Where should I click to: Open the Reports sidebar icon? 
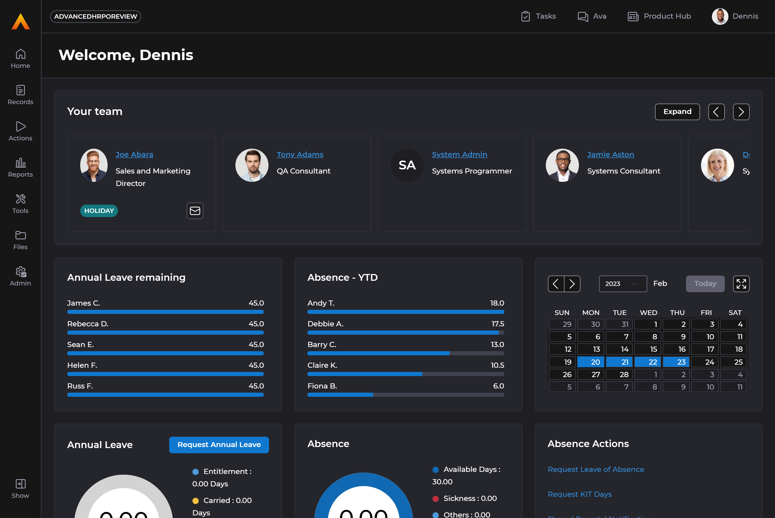tap(20, 167)
